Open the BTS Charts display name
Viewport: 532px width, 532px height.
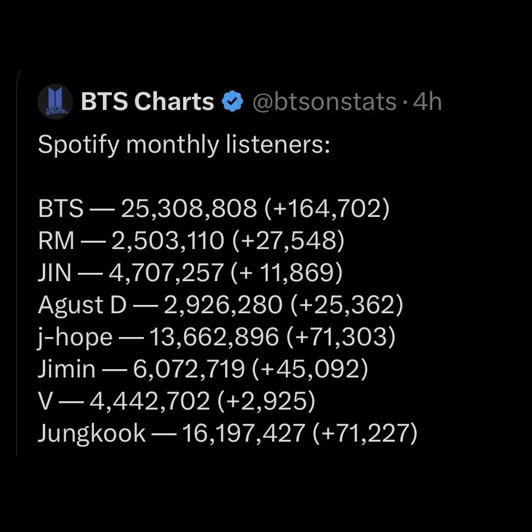point(147,102)
